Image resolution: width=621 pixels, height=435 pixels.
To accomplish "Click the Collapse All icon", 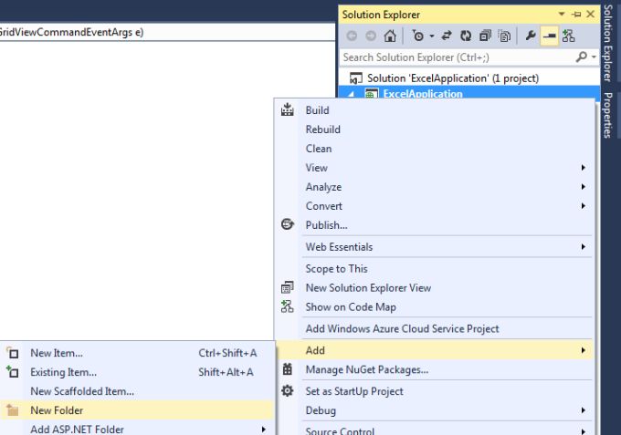I will [485, 36].
